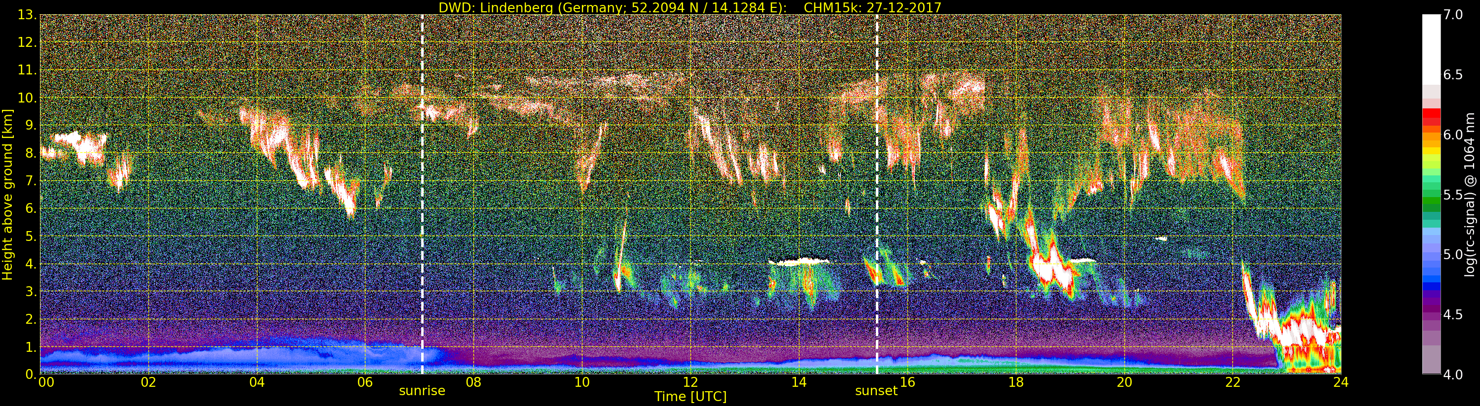Click the x-axis tick label '18'

coord(1016,382)
